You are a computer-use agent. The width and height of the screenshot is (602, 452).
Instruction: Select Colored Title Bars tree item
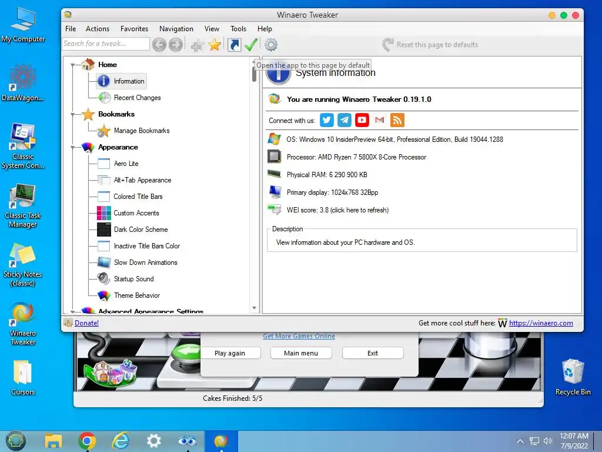click(138, 197)
